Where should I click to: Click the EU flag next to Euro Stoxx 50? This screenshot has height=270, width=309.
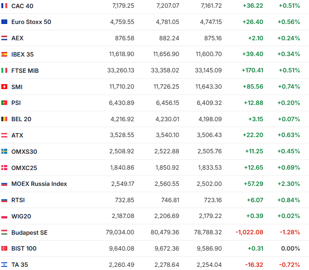pyautogui.click(x=4, y=22)
